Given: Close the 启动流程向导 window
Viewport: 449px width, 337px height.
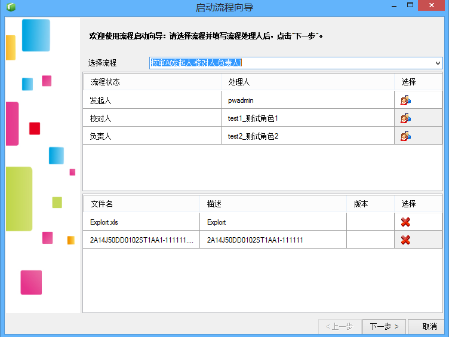Looking at the screenshot, I should [434, 7].
